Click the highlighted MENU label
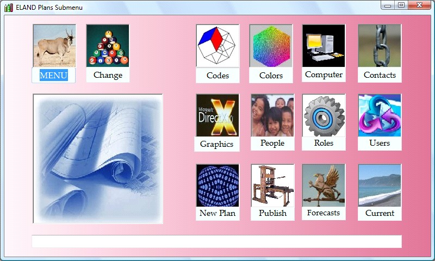The width and height of the screenshot is (435, 261). coord(54,75)
